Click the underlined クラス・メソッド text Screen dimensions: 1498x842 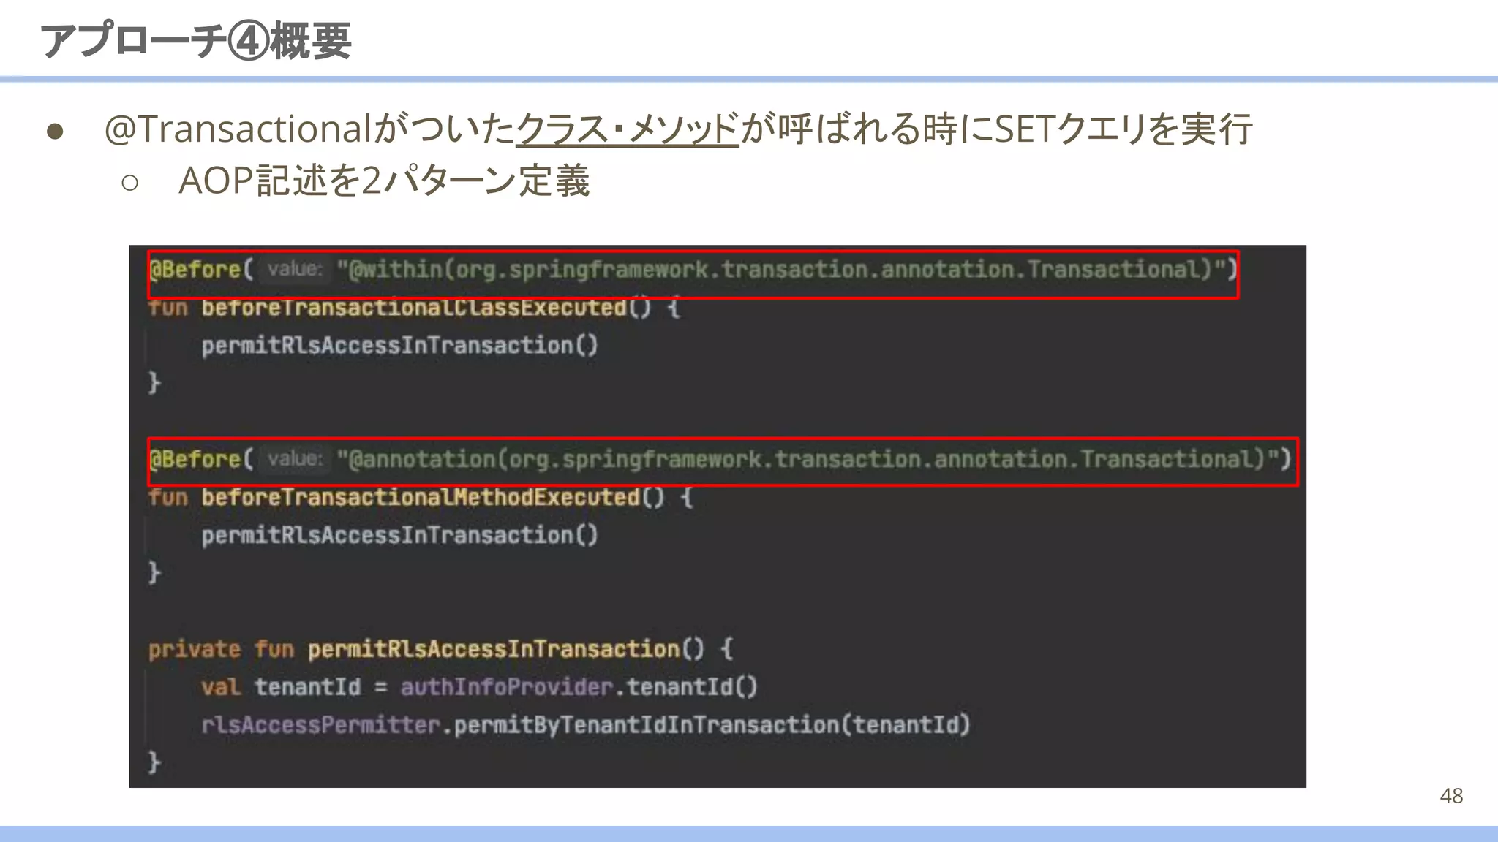pos(628,129)
